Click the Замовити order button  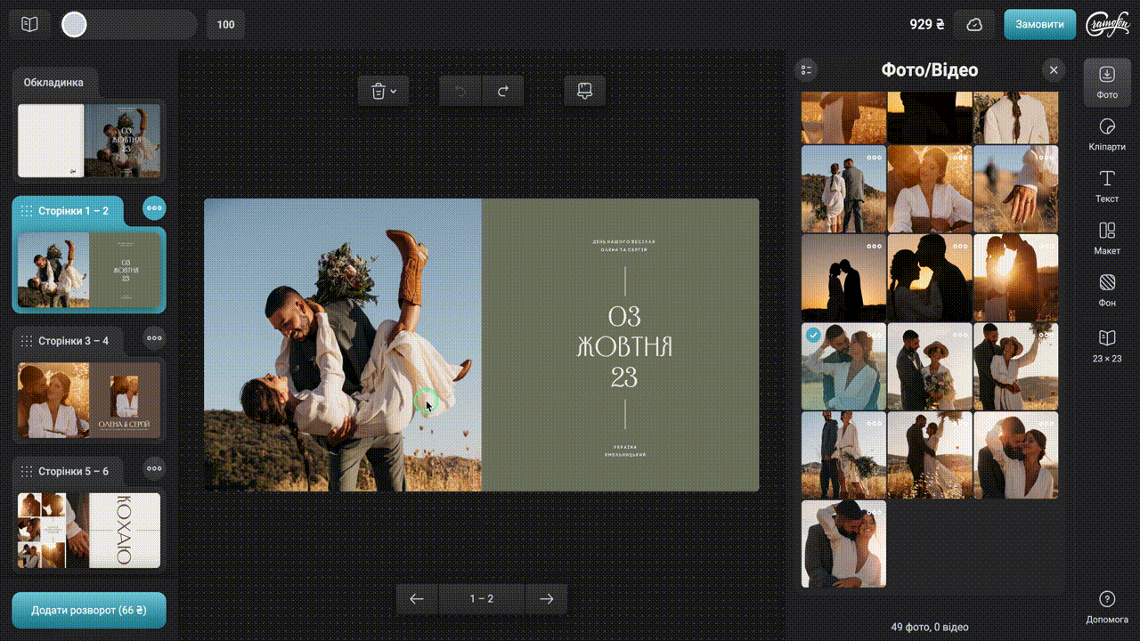click(x=1039, y=25)
